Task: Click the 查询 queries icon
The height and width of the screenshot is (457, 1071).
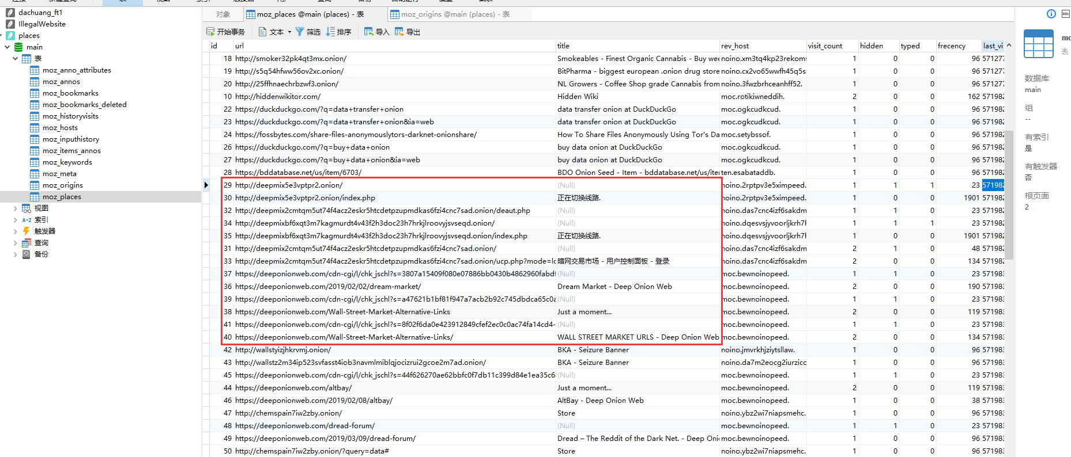Action: (27, 242)
